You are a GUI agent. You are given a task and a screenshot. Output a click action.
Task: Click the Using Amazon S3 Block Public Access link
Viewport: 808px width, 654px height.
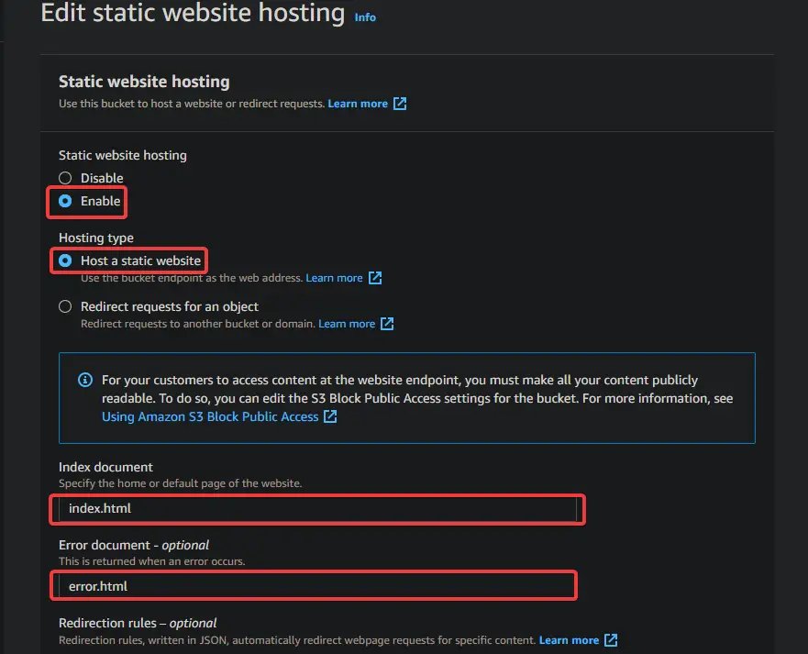pyautogui.click(x=209, y=416)
